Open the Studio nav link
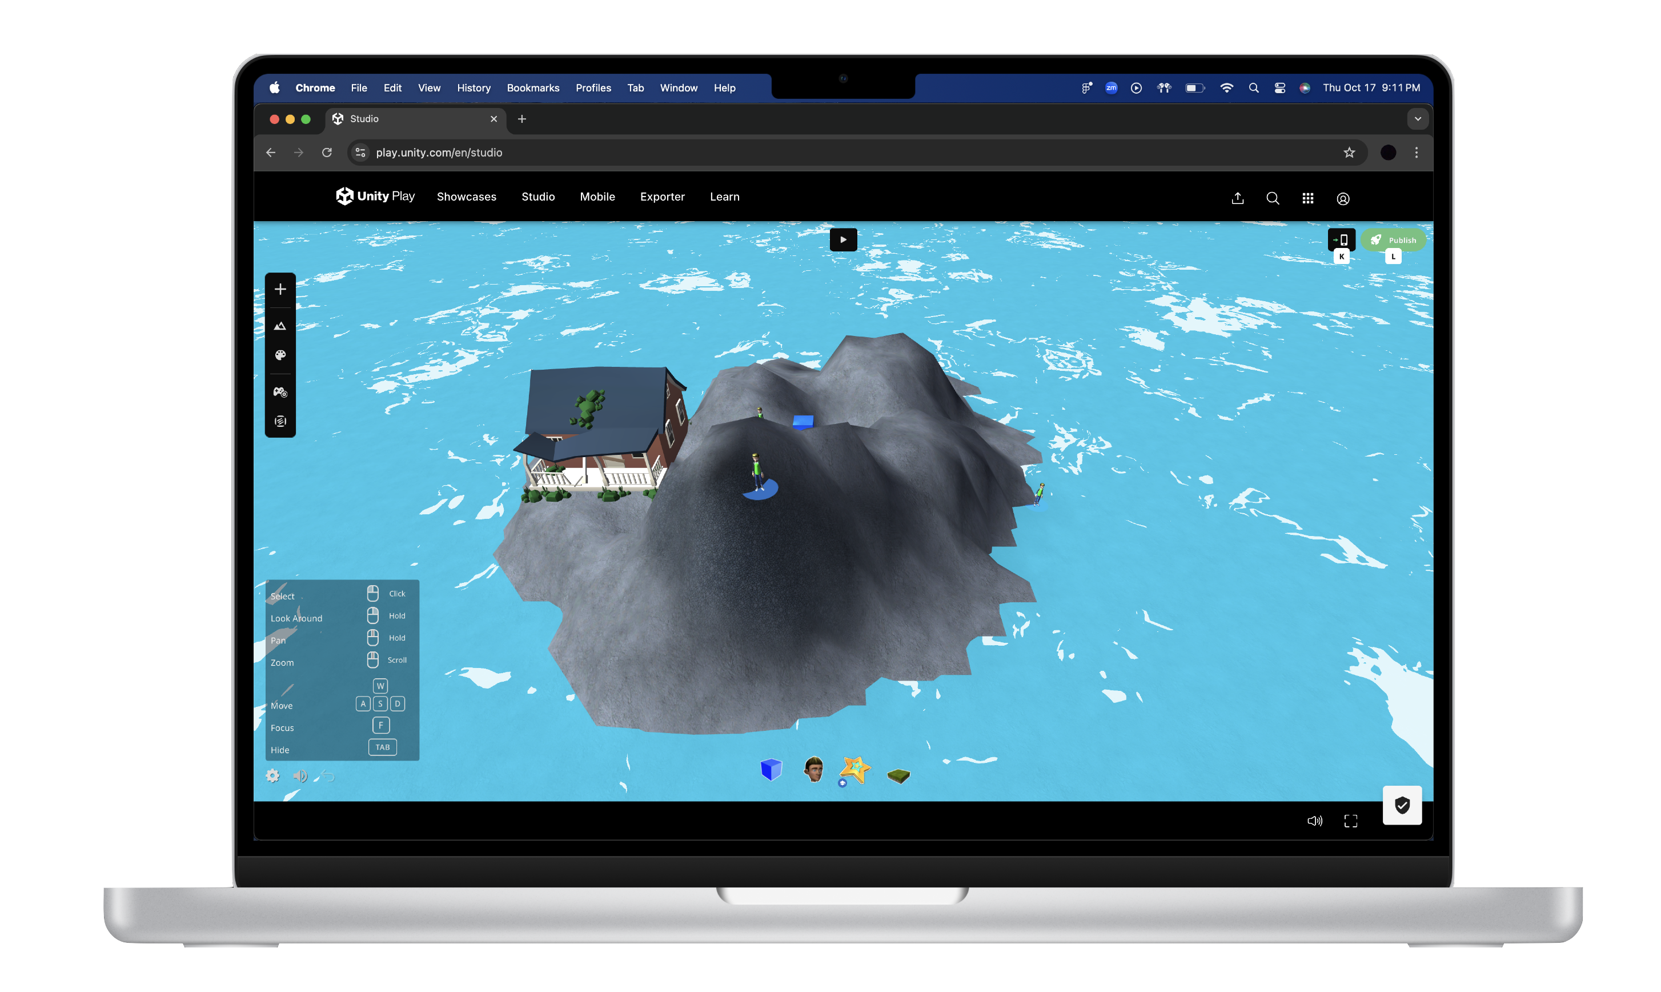 click(538, 197)
